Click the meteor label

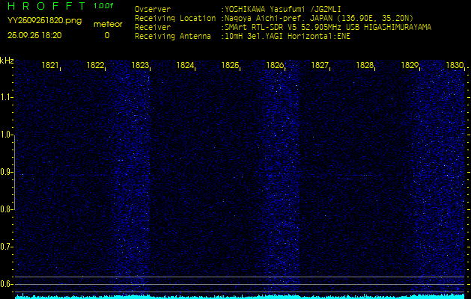click(108, 25)
